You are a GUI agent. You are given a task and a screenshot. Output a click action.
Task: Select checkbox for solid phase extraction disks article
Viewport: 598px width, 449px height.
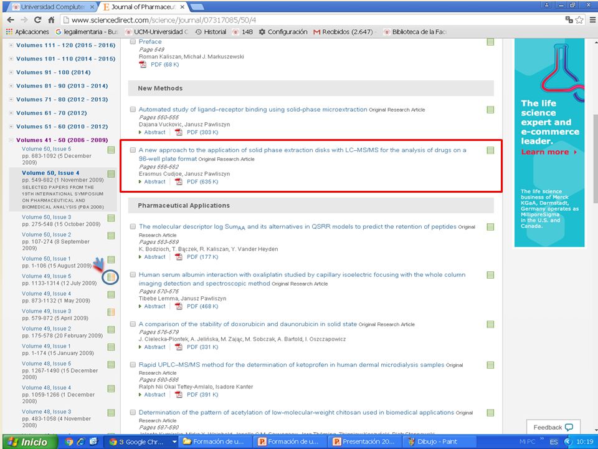click(133, 150)
